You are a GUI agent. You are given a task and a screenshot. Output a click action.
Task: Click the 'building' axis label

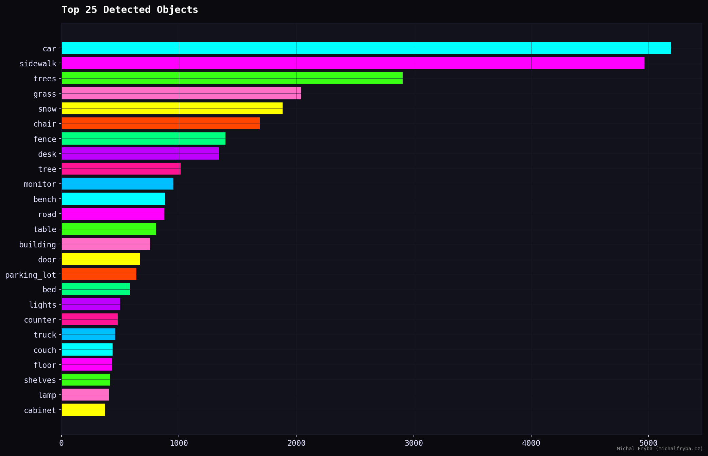point(37,245)
